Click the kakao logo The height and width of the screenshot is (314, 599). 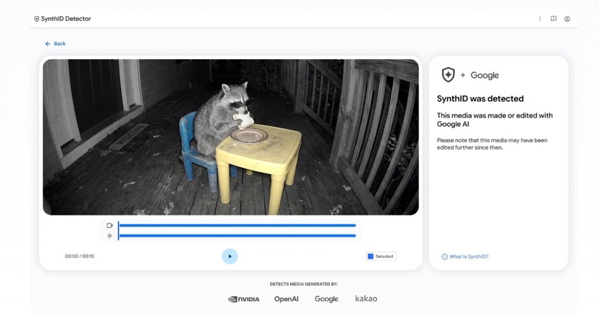(366, 299)
